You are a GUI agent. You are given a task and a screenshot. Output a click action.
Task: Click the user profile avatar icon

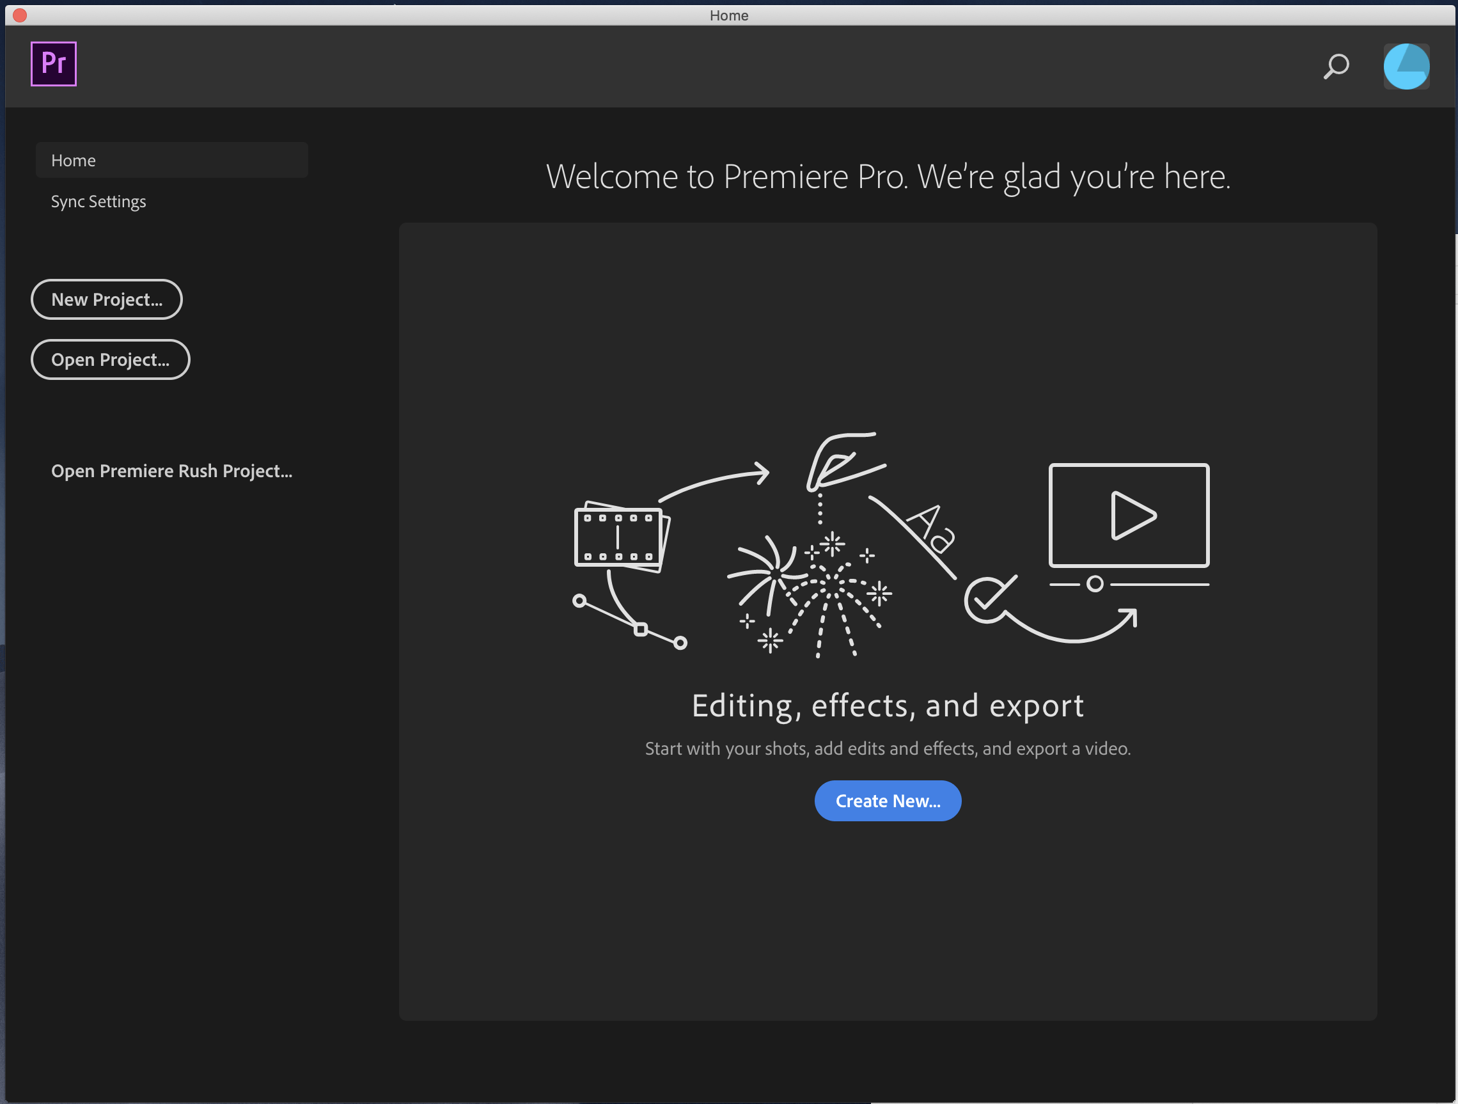(1407, 67)
